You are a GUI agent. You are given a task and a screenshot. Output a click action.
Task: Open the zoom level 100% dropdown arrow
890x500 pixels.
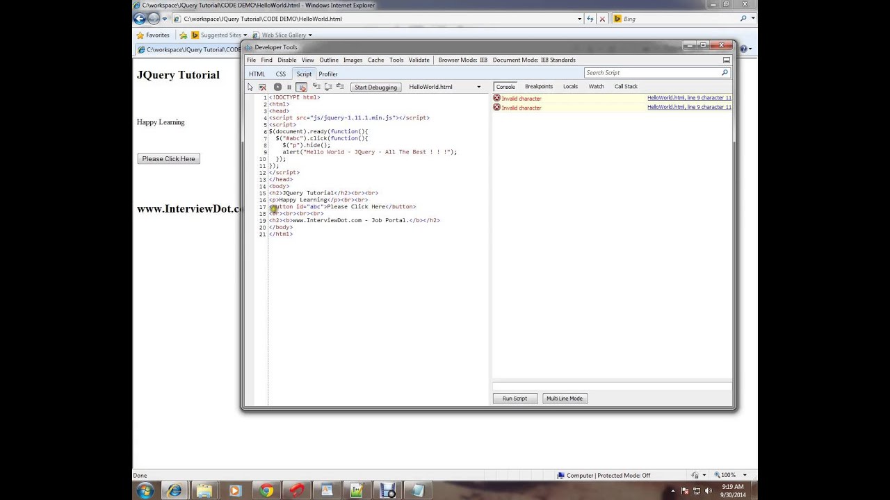pos(745,476)
